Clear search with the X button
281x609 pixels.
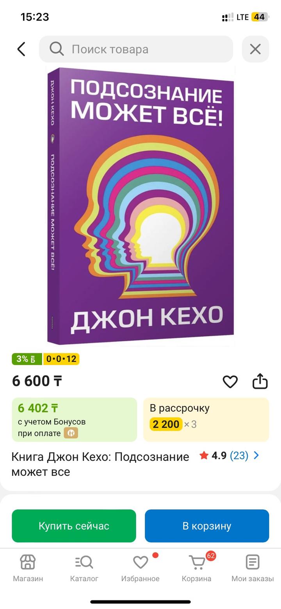255,49
